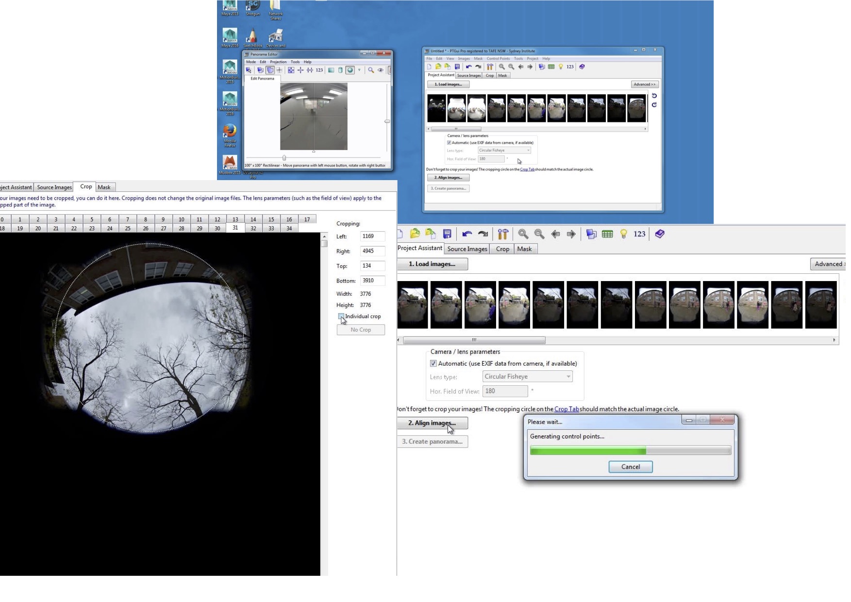Click the Zoom in magnifier icon
Image resolution: width=851 pixels, height=602 pixels.
(523, 234)
